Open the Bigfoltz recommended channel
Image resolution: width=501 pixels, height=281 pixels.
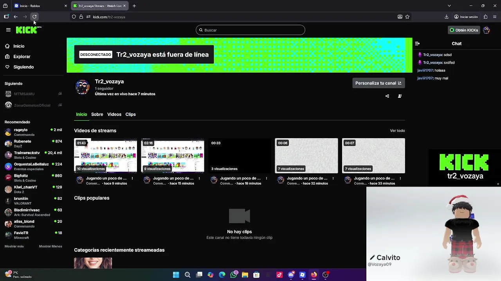click(x=33, y=178)
